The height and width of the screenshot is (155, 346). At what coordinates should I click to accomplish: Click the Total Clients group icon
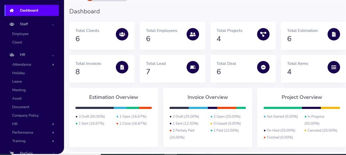[122, 34]
